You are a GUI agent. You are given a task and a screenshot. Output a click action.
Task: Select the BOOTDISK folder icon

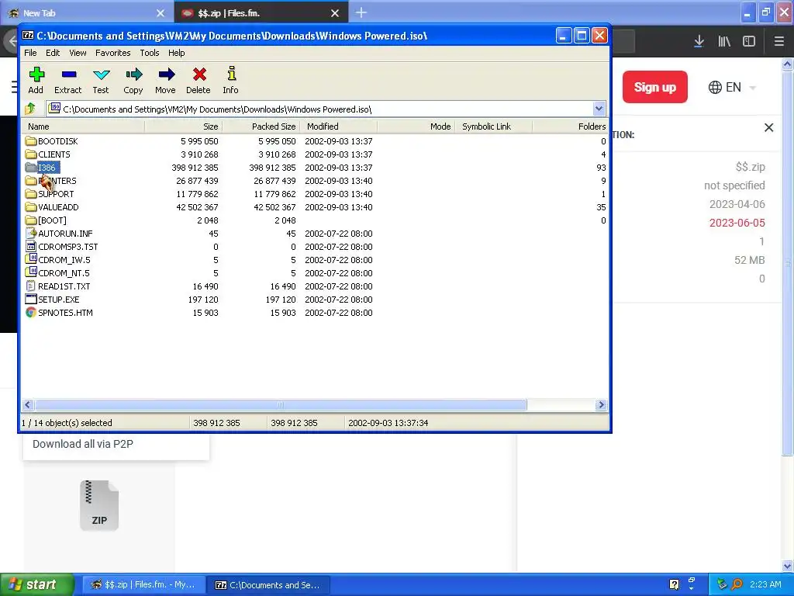tap(31, 141)
